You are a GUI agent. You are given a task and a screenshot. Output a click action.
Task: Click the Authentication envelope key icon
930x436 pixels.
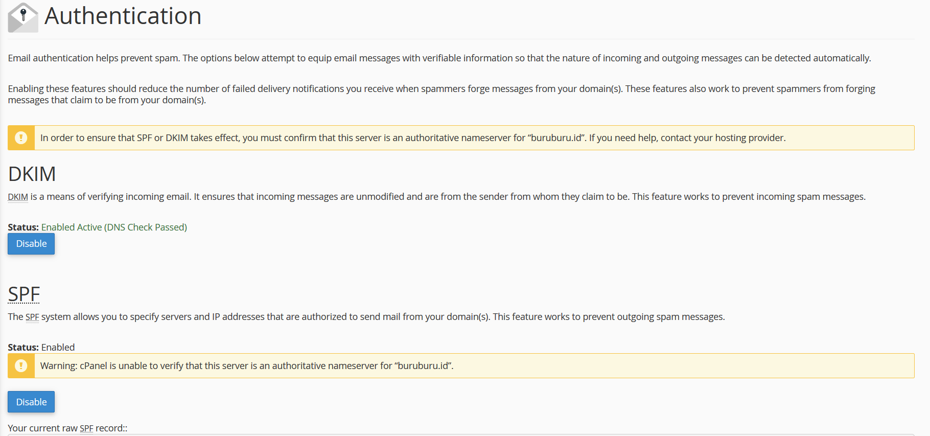point(23,17)
